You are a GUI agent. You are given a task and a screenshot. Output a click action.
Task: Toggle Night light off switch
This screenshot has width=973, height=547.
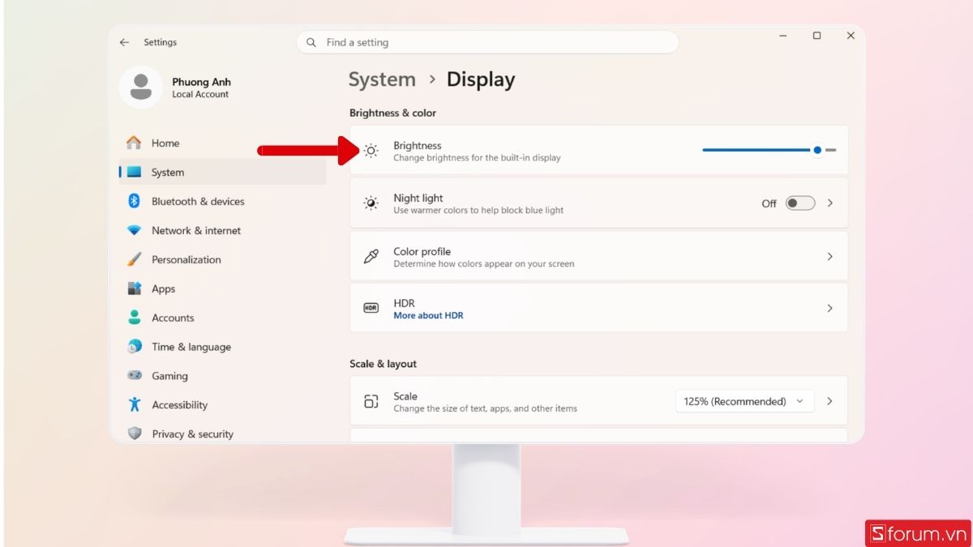pos(799,203)
